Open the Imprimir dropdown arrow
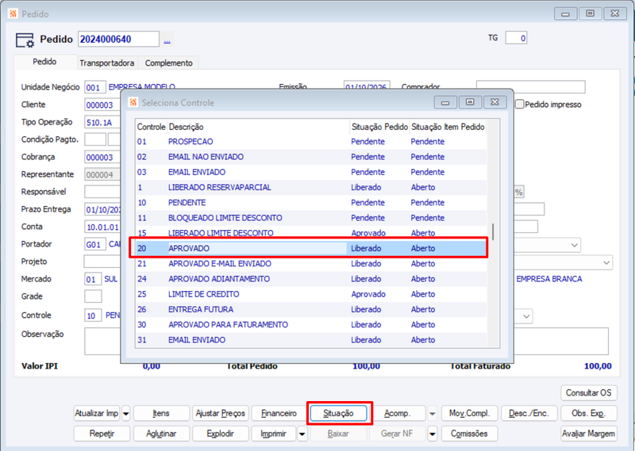Image resolution: width=635 pixels, height=451 pixels. pos(302,434)
